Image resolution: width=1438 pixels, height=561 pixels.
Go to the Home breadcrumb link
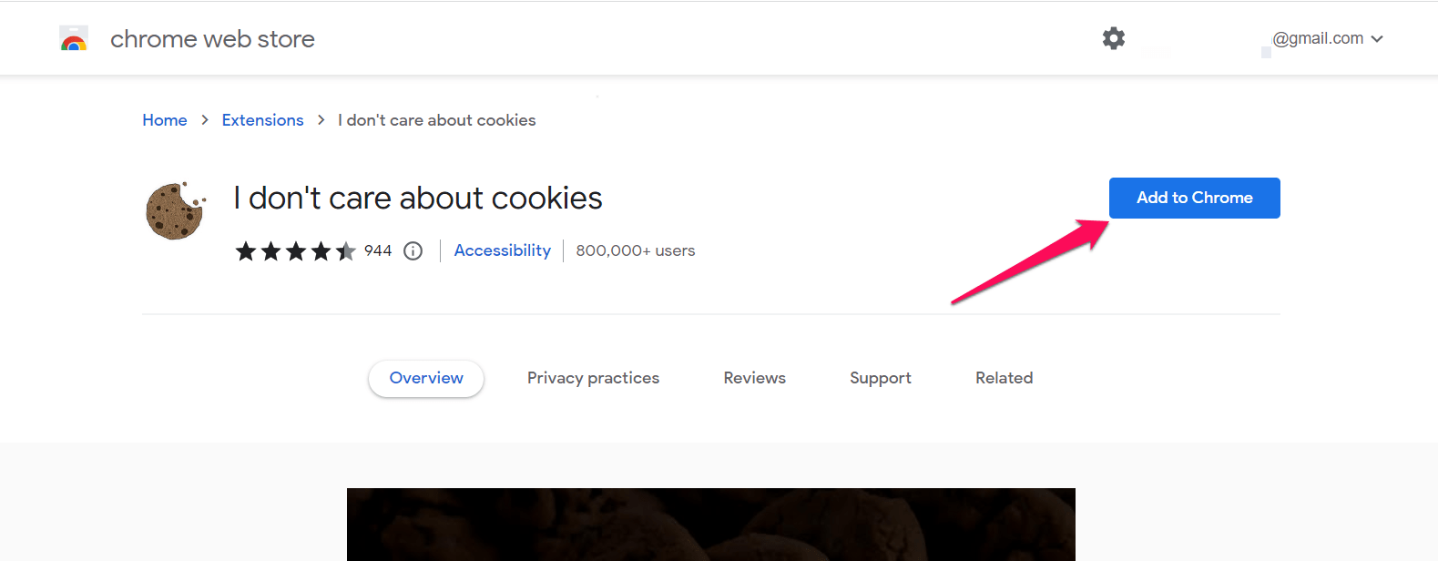(x=165, y=120)
